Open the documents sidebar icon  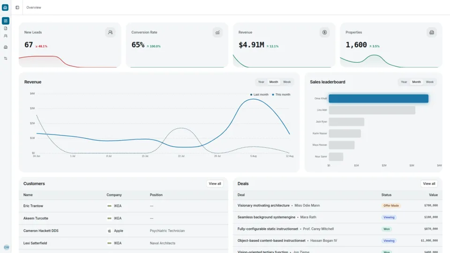6,29
